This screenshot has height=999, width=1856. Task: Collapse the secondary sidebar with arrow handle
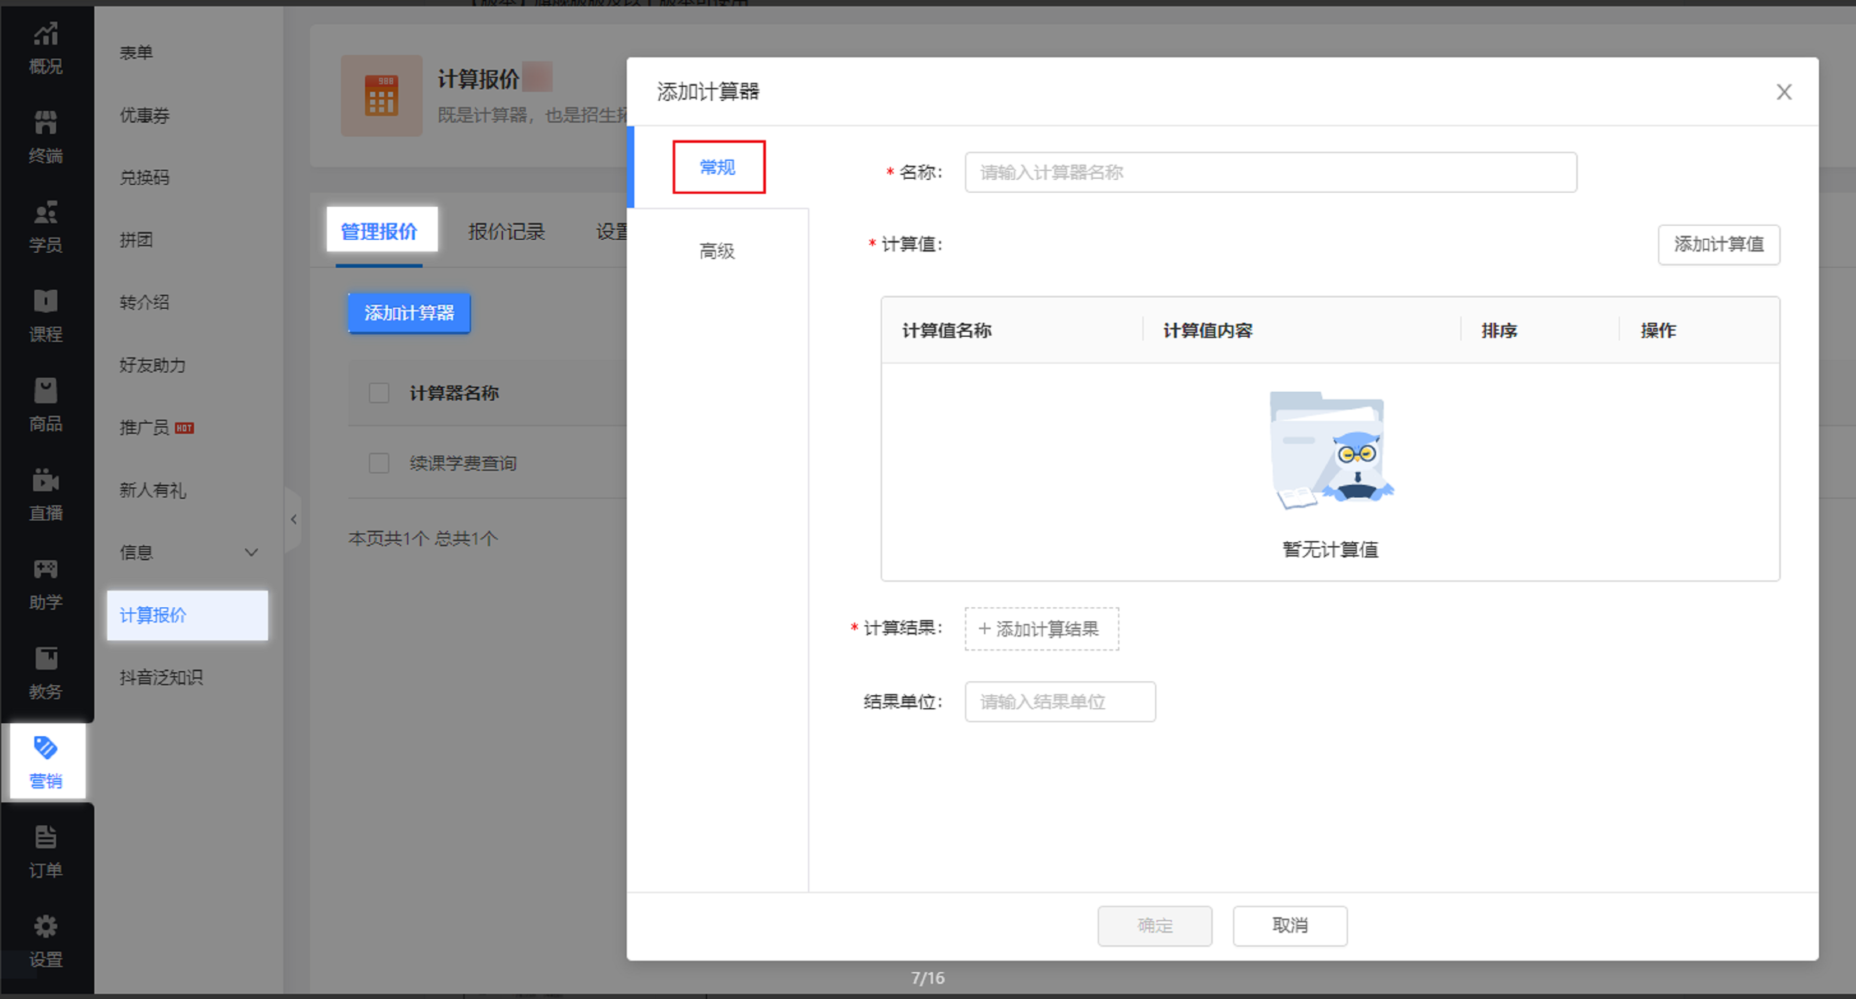pyautogui.click(x=293, y=519)
